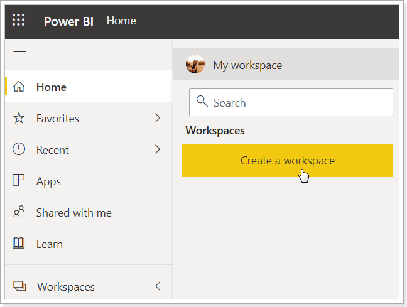Image resolution: width=407 pixels, height=307 pixels.
Task: Click the Power BI title link
Action: coord(68,21)
